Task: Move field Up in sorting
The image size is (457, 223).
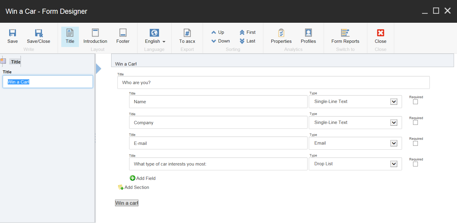Action: (x=218, y=32)
